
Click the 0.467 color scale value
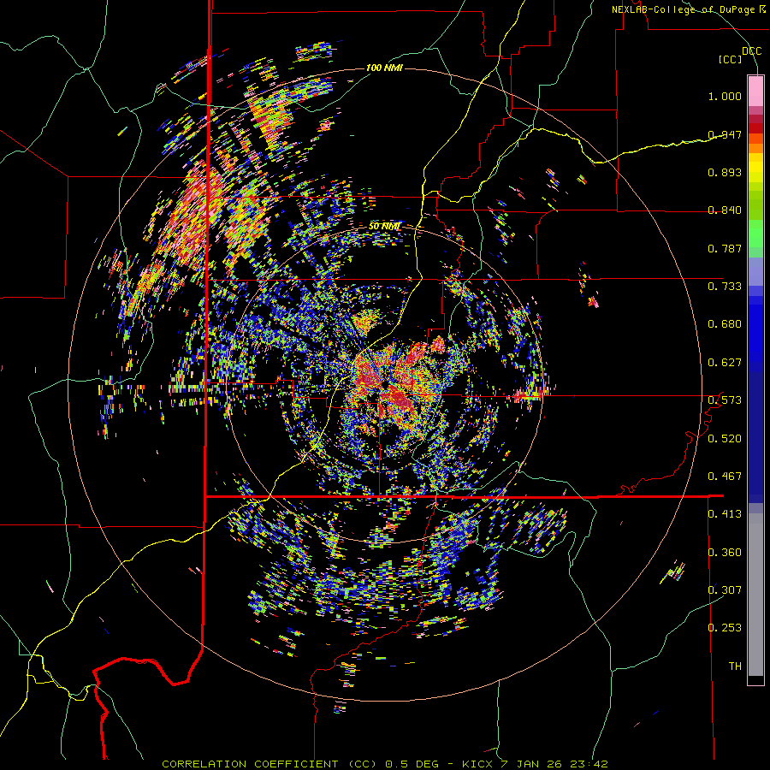[x=725, y=477]
